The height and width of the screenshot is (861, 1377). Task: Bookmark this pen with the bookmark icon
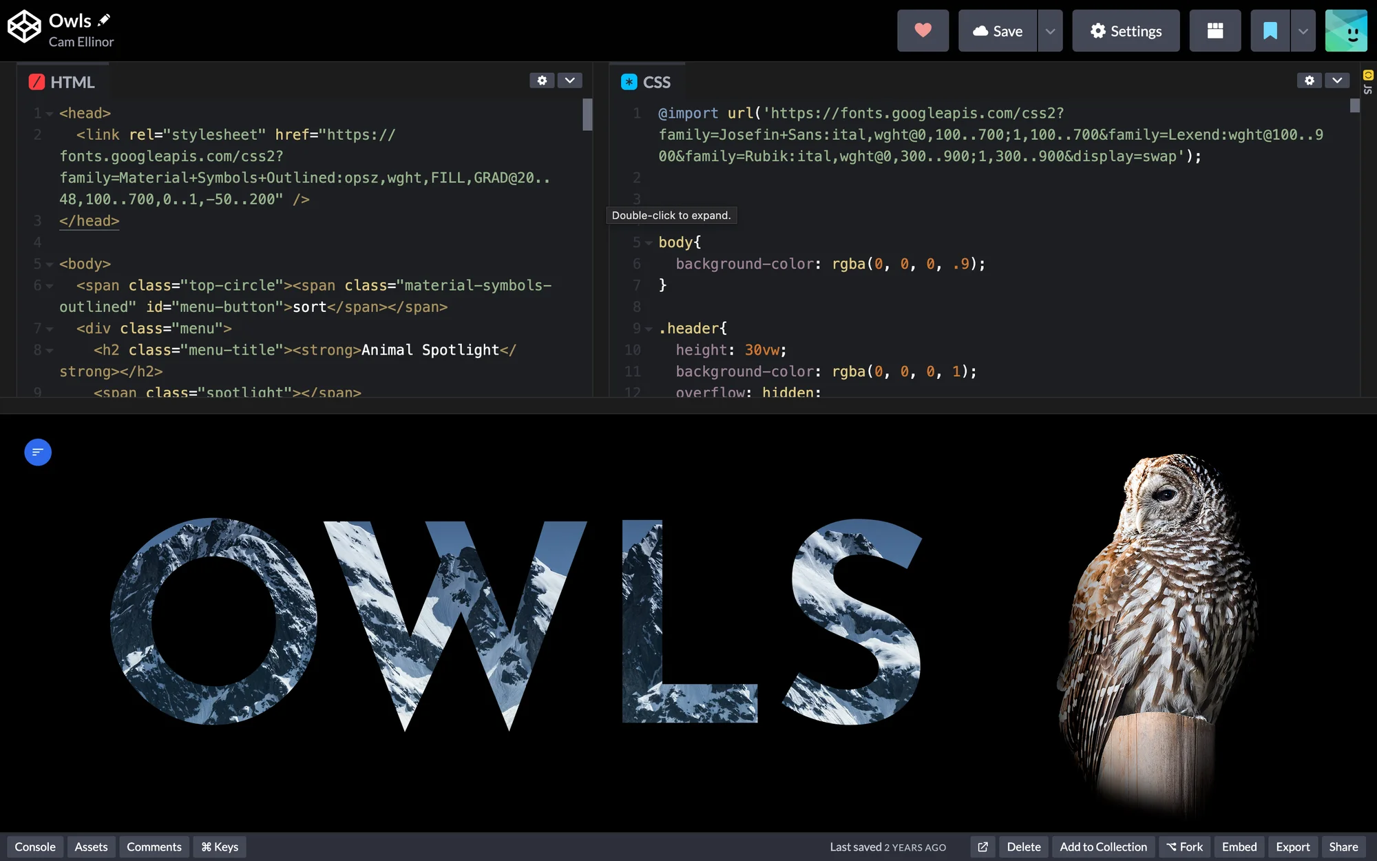tap(1270, 31)
